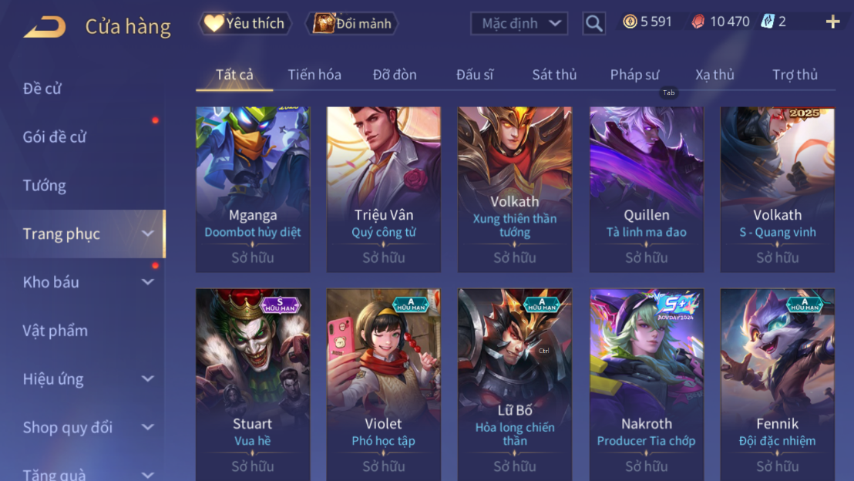Open Gói đề cử in sidebar
854x481 pixels.
[x=55, y=136]
